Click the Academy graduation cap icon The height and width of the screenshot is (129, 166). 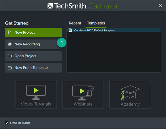pyautogui.click(x=130, y=93)
